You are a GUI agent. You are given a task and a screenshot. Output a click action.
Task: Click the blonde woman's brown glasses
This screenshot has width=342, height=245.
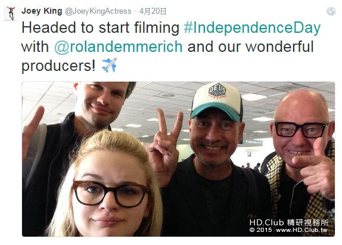point(111,193)
